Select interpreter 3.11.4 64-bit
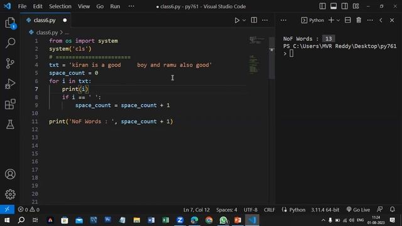 click(x=325, y=210)
